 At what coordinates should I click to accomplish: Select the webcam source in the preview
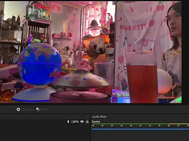pyautogui.click(x=91, y=52)
